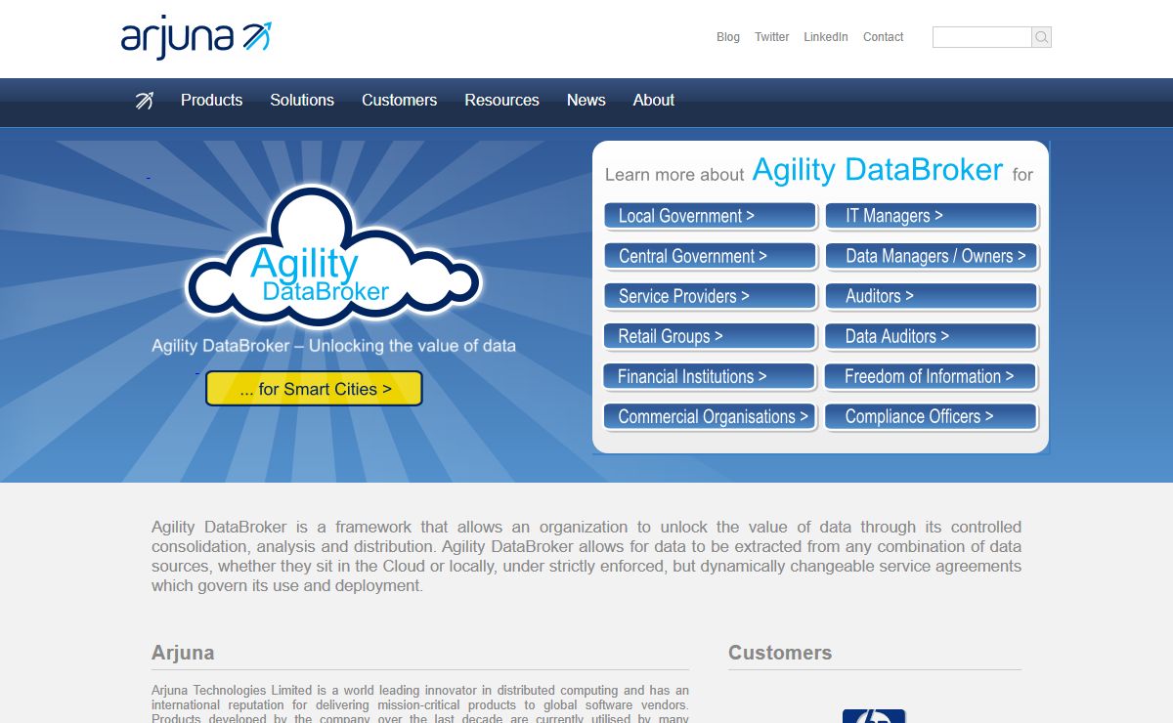Open the Solutions menu
This screenshot has height=723, width=1173.
point(302,100)
